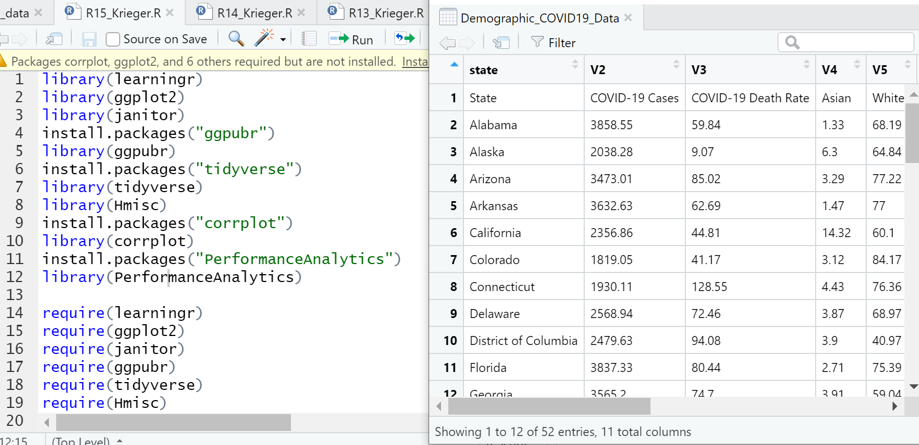Click the Install link in warning bar
Screen dimensions: 919x445
[x=415, y=61]
